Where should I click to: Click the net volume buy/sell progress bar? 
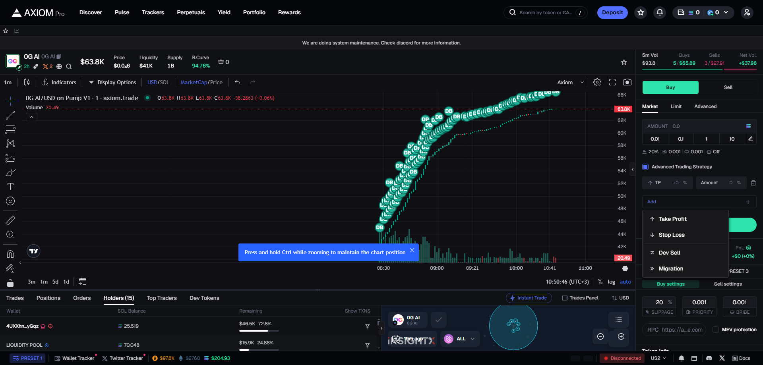(x=699, y=70)
